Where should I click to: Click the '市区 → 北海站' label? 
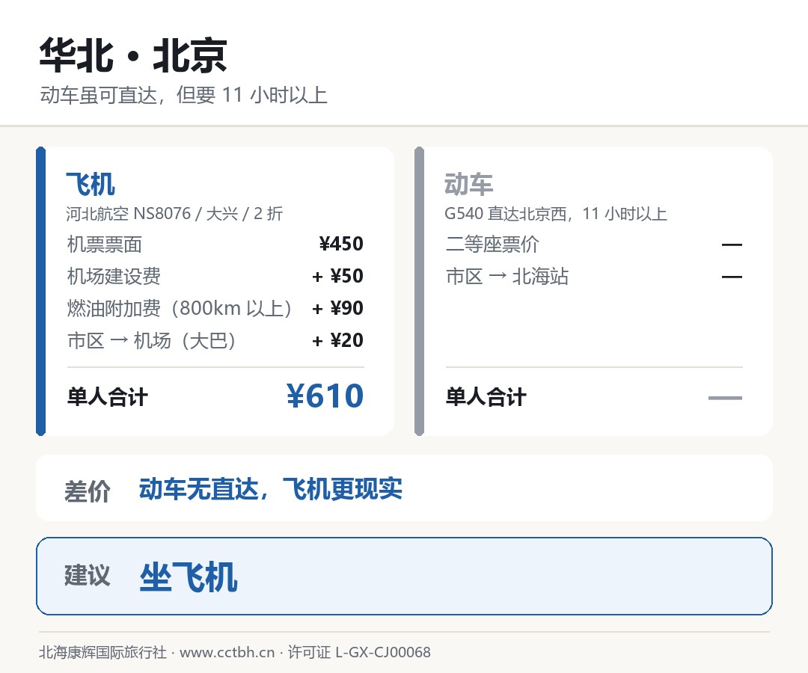click(x=507, y=277)
